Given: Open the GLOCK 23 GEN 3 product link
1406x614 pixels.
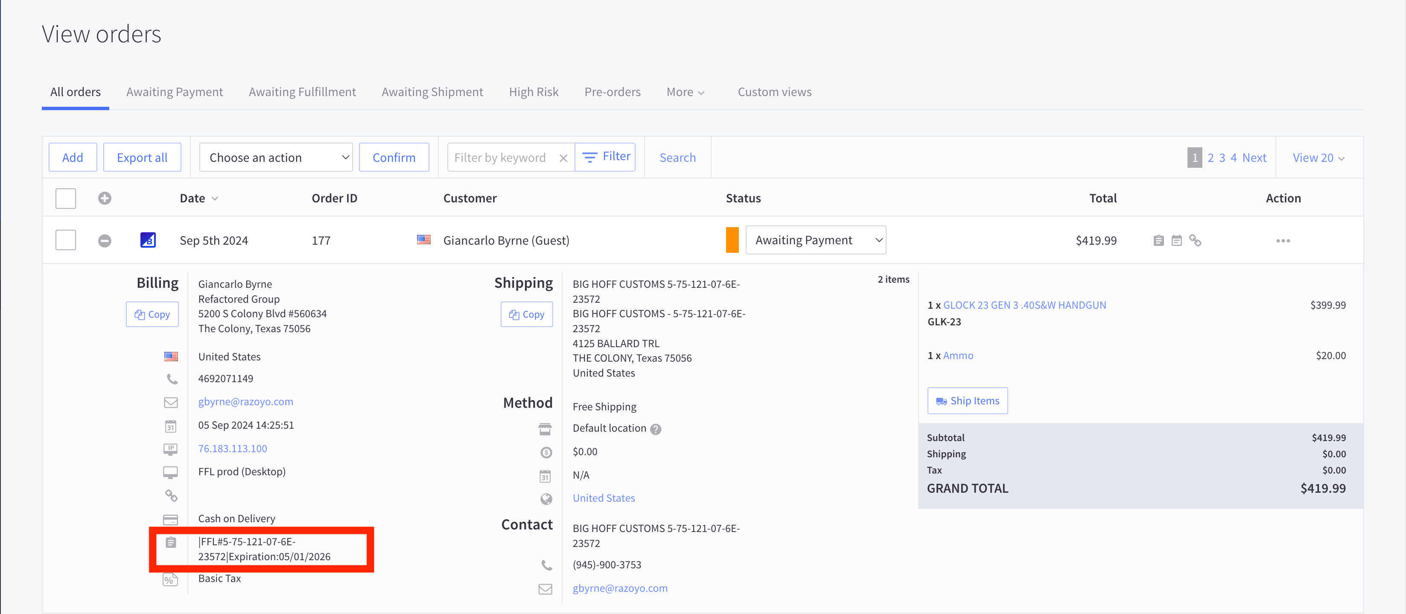Looking at the screenshot, I should coord(1024,305).
